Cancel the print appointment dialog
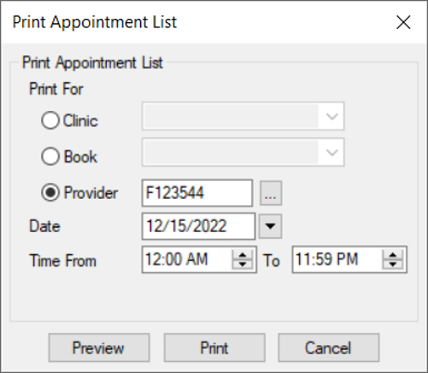The image size is (428, 373). 329,347
